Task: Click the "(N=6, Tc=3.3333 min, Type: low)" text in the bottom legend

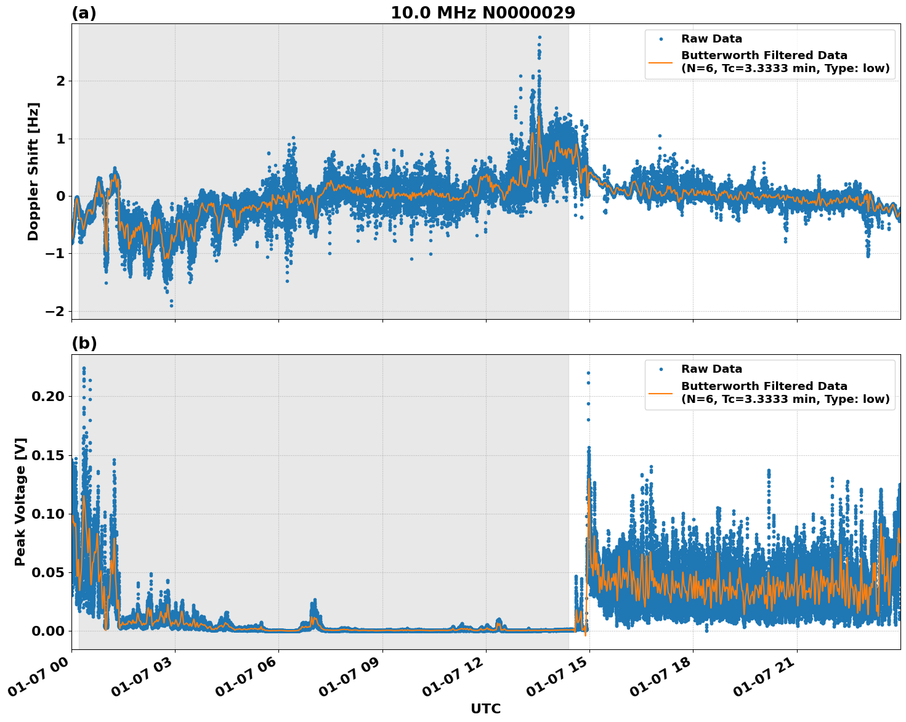Action: coord(785,399)
